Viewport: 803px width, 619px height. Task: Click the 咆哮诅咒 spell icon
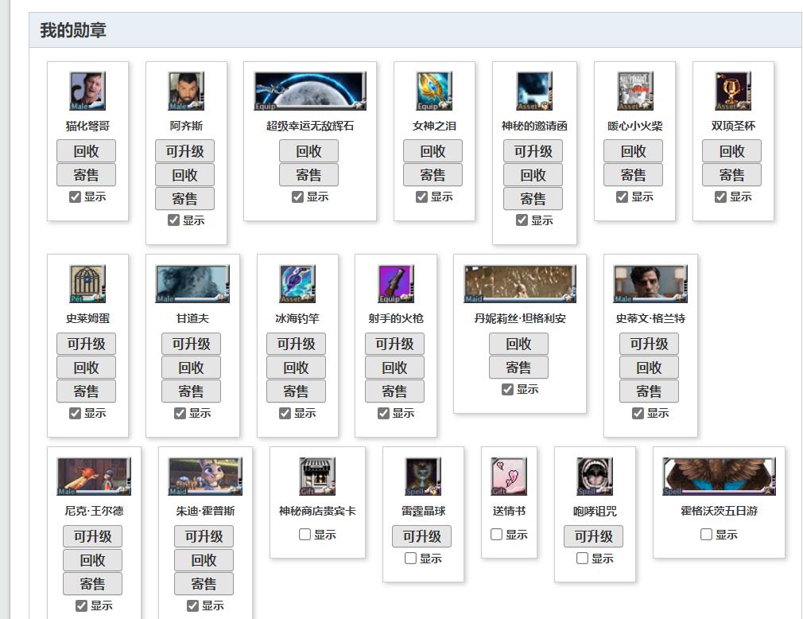pos(594,477)
